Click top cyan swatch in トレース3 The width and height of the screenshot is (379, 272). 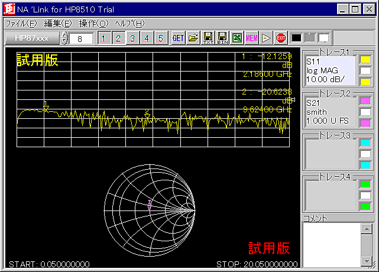365,143
